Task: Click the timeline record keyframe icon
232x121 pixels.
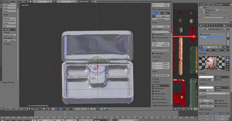Action: click(111, 120)
